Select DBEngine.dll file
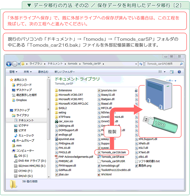190x196 pixels. [x=65, y=126]
